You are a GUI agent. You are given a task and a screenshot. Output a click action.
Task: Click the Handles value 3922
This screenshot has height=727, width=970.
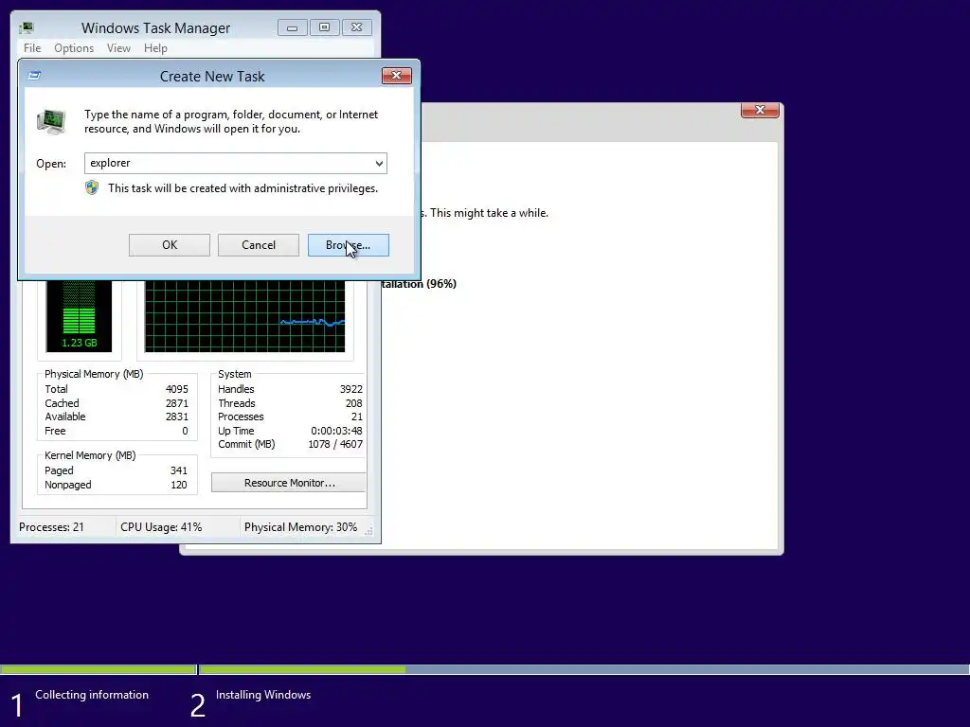point(350,389)
